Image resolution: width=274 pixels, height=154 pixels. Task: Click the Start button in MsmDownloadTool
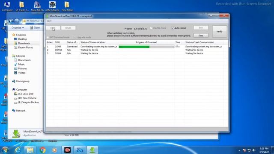click(53, 28)
